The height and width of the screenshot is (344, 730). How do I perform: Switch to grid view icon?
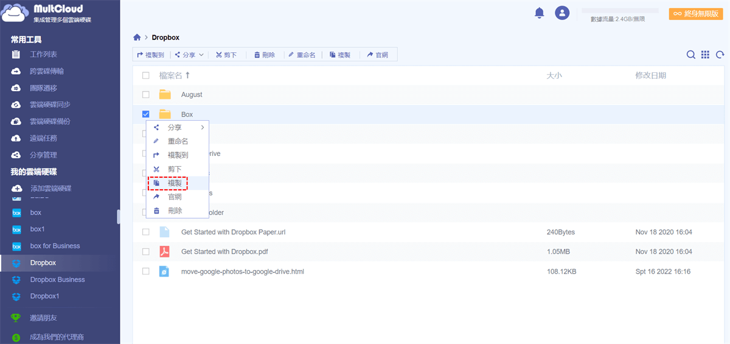click(705, 55)
